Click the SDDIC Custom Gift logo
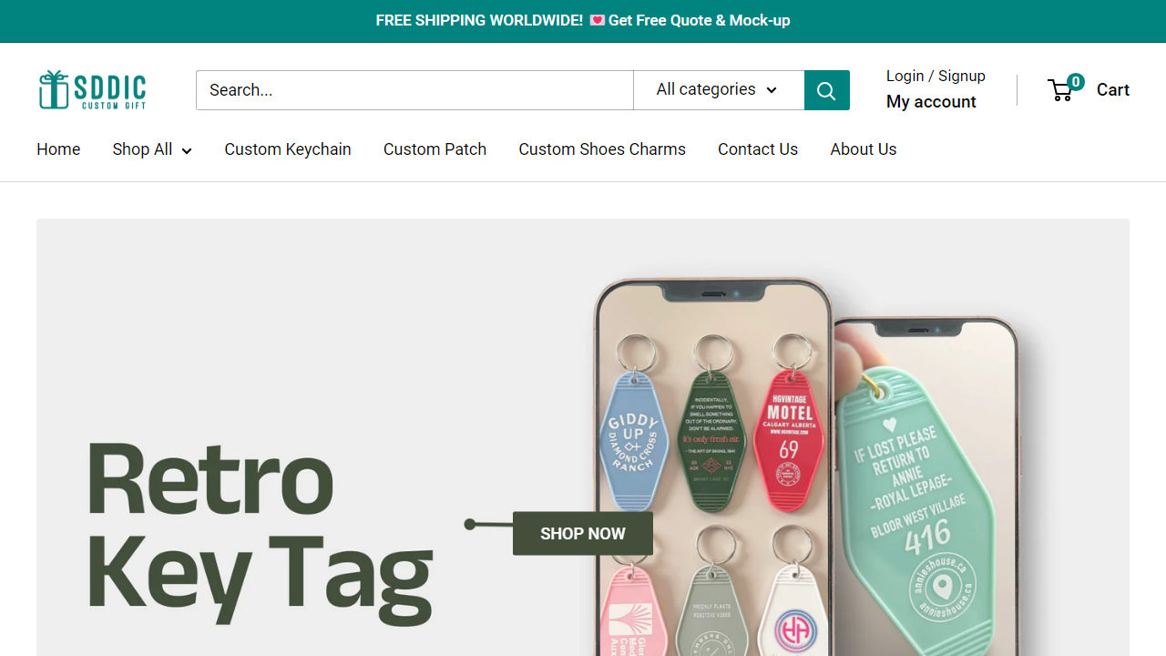This screenshot has height=656, width=1166. tap(92, 90)
